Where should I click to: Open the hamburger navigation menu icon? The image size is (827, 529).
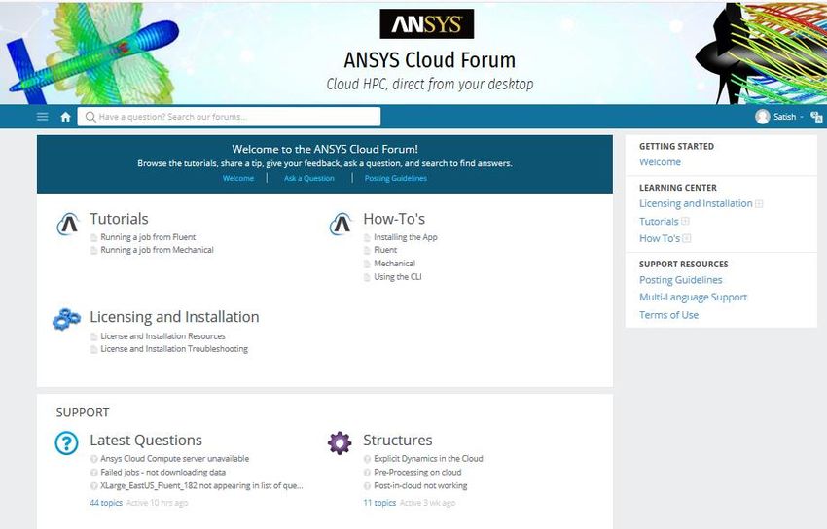click(x=43, y=117)
